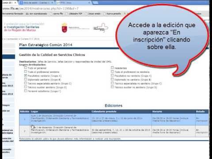Image resolution: width=212 pixels, height=159 pixels.
Task: Tick 'Técnico auxiliar sanitario (Grupo D)' checkbox
Action: [26, 87]
